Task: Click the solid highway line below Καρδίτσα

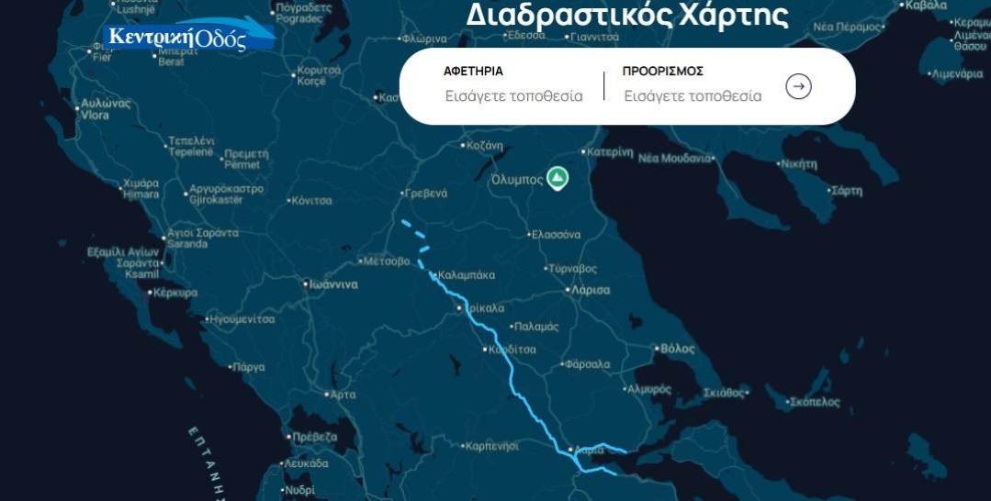Action: coord(528,406)
